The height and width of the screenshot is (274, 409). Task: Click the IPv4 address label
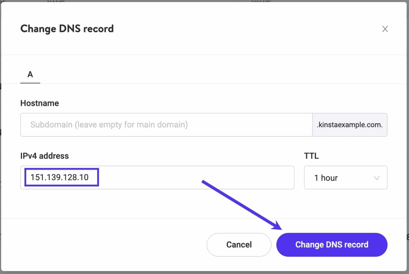coord(44,155)
